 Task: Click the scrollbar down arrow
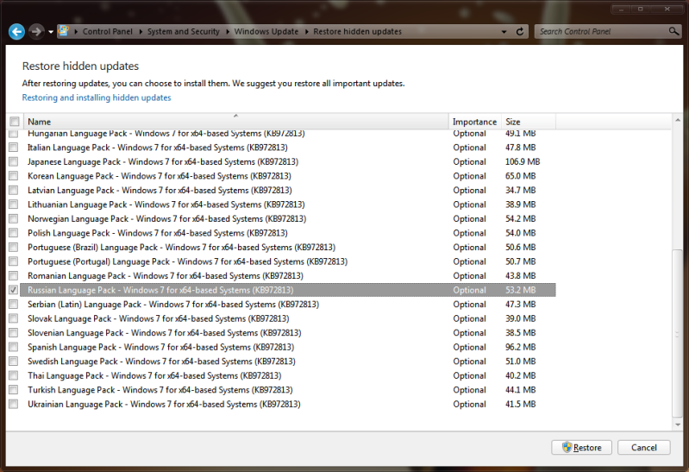678,425
